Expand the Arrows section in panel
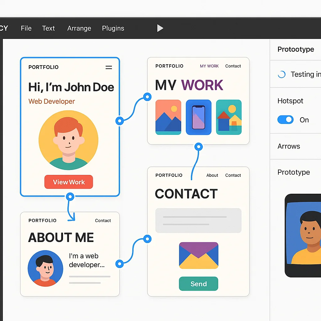321x321 pixels. (x=289, y=146)
